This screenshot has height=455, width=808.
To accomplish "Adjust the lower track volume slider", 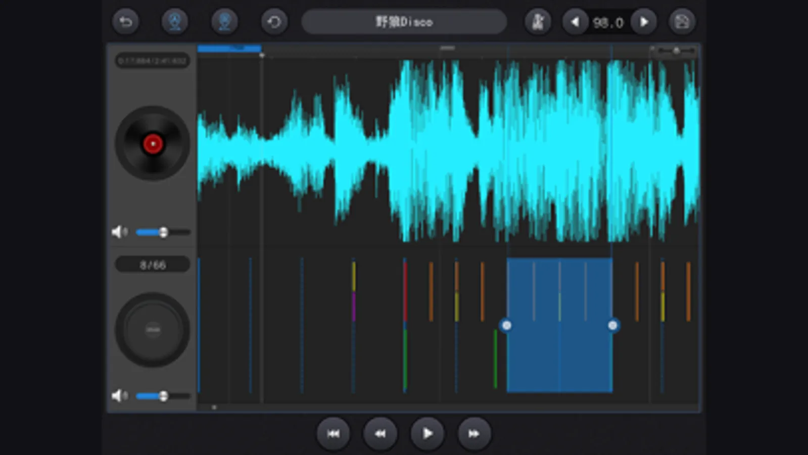I will 163,396.
